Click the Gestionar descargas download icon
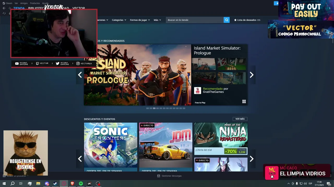 click(159, 176)
